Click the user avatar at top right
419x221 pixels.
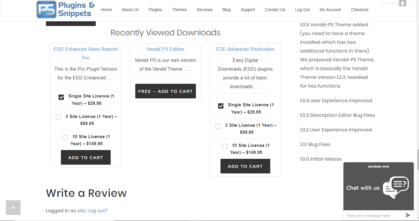pos(403,3)
